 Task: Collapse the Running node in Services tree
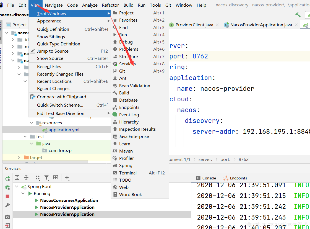tap(23, 194)
